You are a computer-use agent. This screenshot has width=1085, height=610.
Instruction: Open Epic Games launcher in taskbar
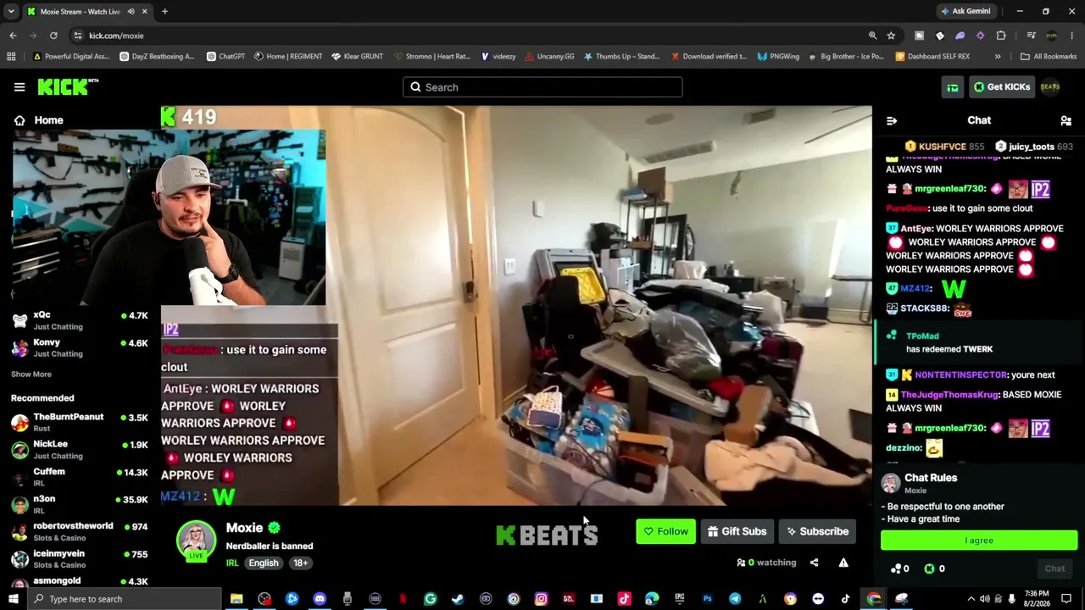679,599
